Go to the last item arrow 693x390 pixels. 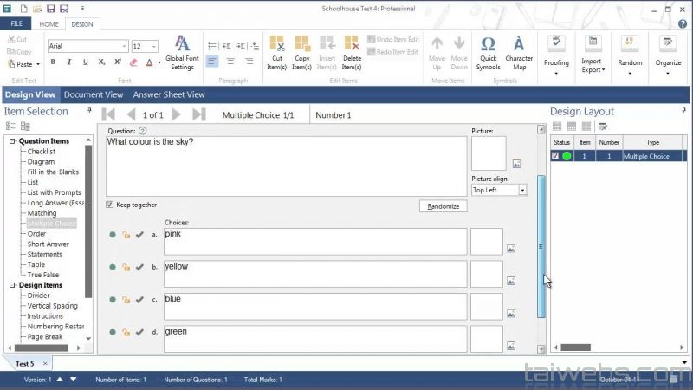click(x=199, y=114)
